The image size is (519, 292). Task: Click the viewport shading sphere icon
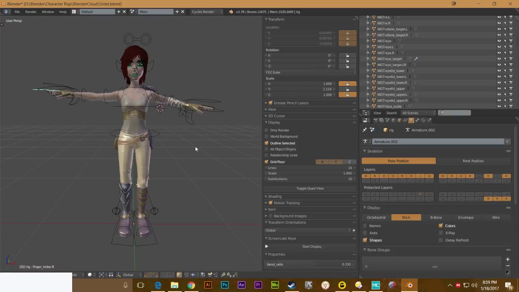[x=90, y=275]
